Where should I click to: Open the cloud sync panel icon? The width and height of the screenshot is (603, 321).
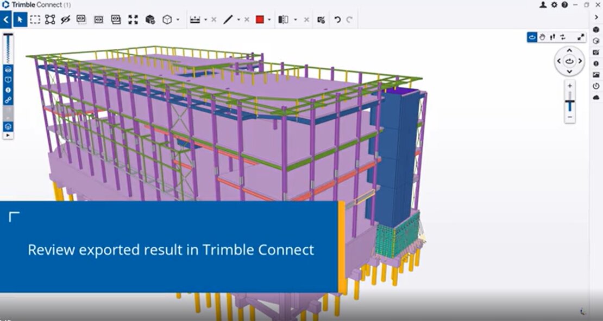596,98
